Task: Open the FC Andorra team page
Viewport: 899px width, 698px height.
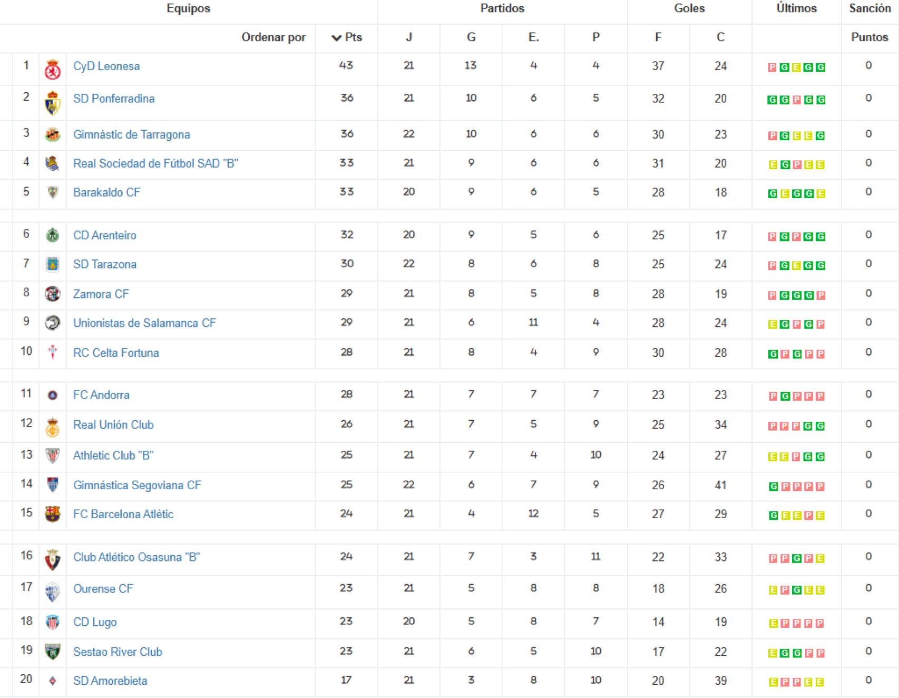Action: pos(101,394)
